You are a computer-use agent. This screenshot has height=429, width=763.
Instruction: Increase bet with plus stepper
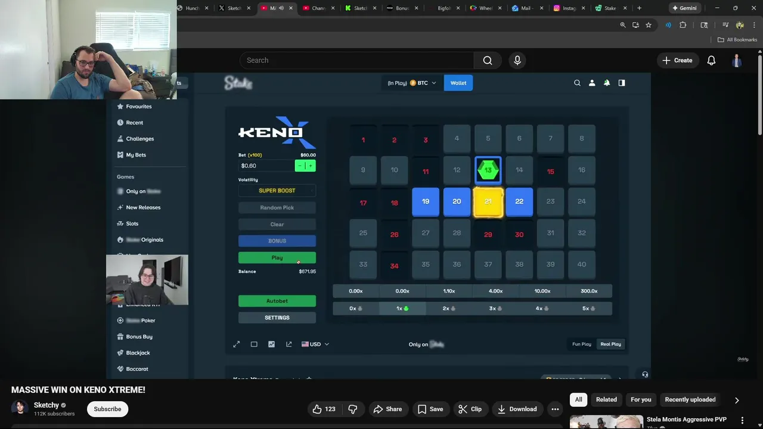[x=310, y=166]
